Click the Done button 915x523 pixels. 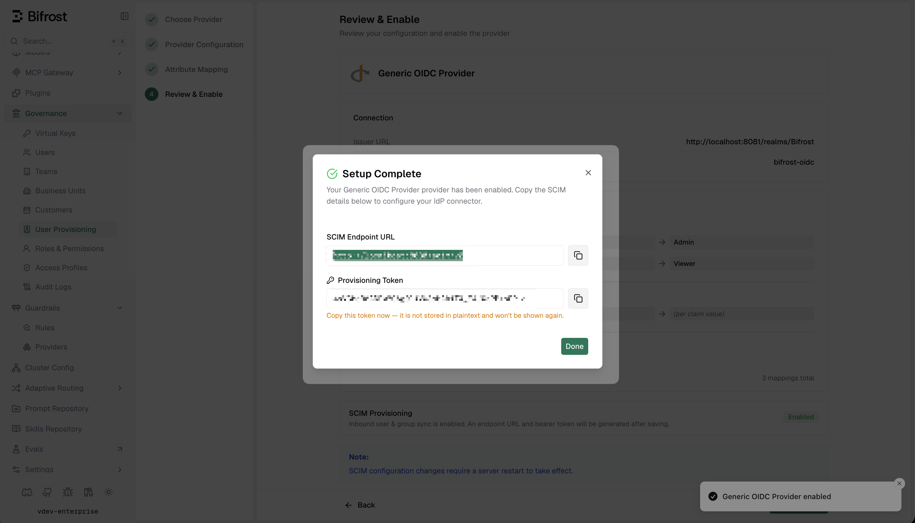pyautogui.click(x=574, y=346)
